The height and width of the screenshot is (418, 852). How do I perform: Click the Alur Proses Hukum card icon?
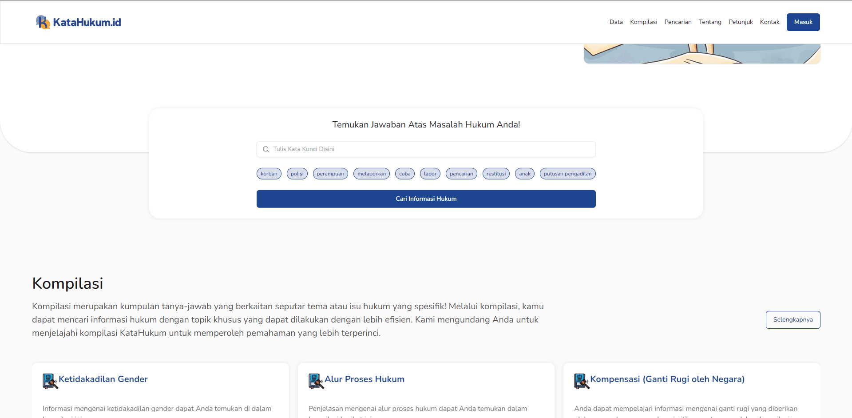316,381
